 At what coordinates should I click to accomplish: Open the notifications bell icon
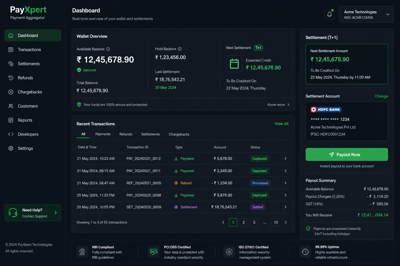click(x=329, y=14)
